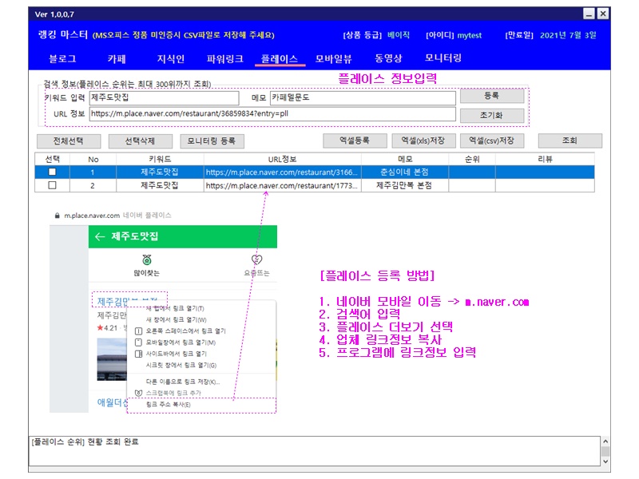The image size is (639, 479).
Task: Switch to the 카페 tab
Action: [x=117, y=59]
